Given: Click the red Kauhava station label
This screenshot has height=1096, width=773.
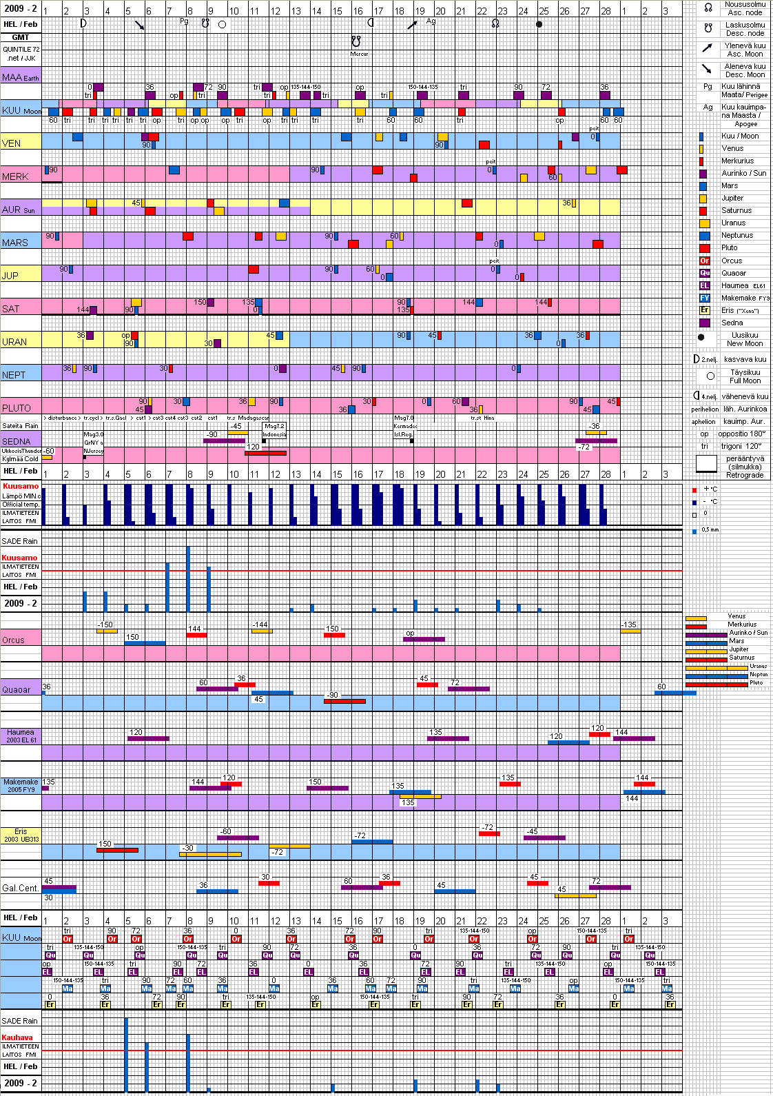Looking at the screenshot, I should point(17,1037).
